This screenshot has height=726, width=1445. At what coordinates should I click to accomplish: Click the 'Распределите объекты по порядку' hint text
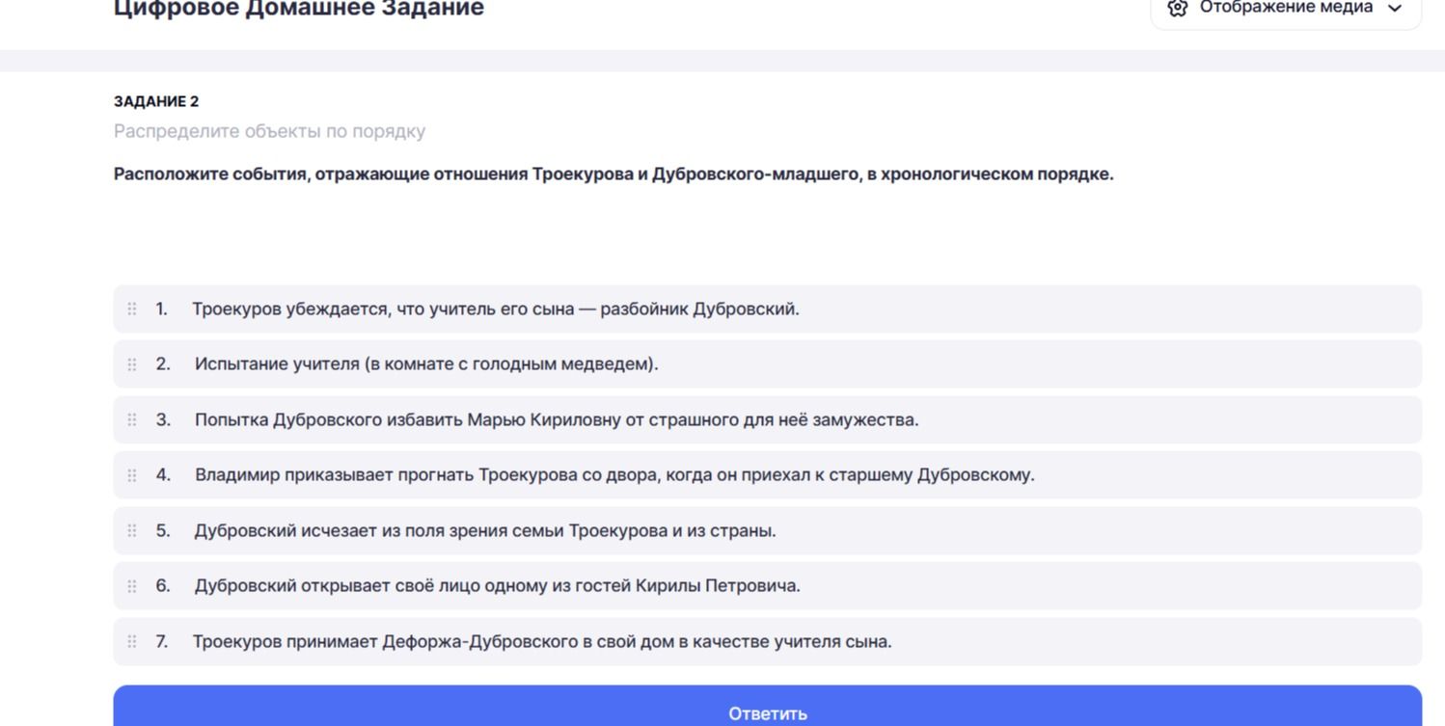click(269, 131)
